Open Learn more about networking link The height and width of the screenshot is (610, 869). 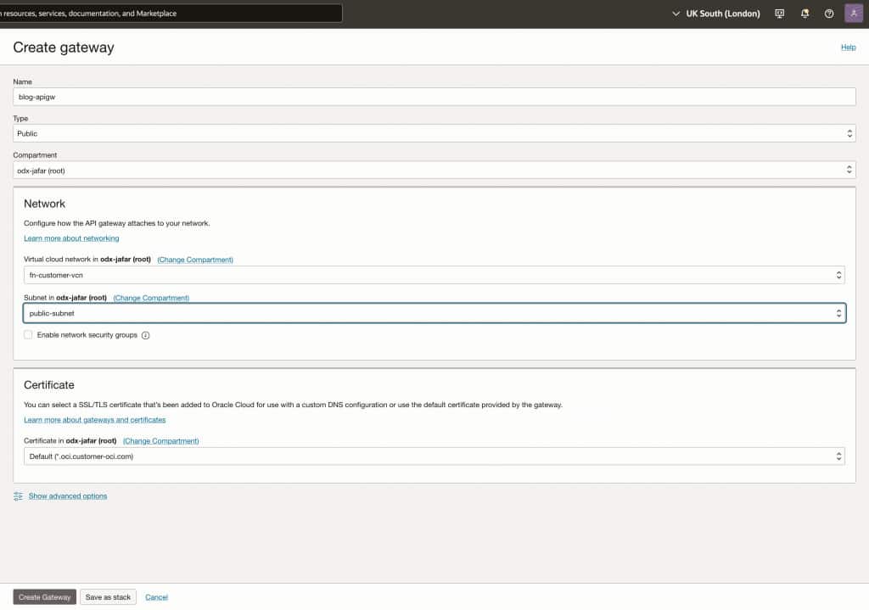71,238
